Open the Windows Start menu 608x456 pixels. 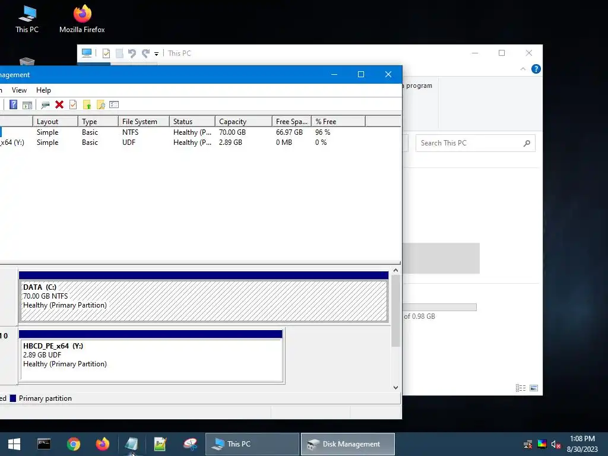pos(14,444)
